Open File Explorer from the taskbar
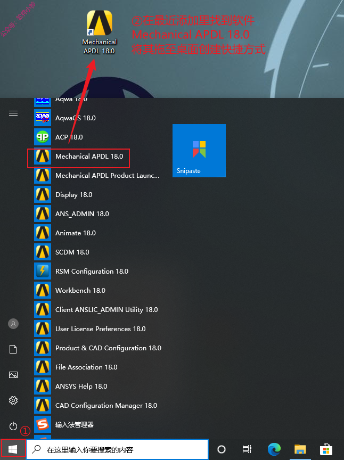The height and width of the screenshot is (460, 344). click(x=300, y=449)
